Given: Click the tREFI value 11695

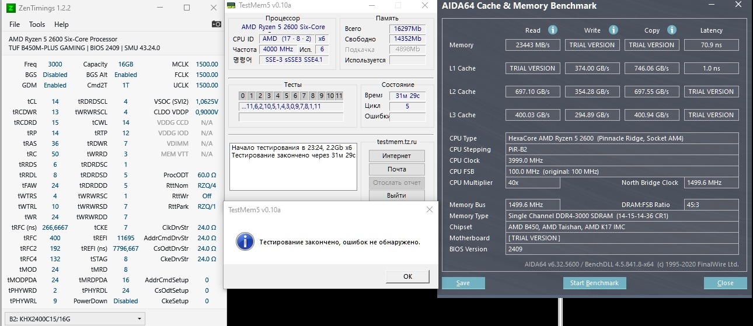Looking at the screenshot, I should pos(125,238).
